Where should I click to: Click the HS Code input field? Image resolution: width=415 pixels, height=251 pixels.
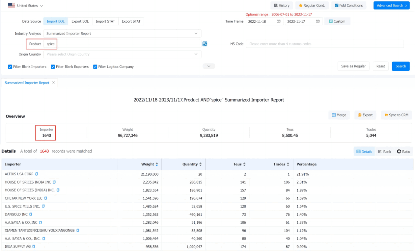(324, 44)
